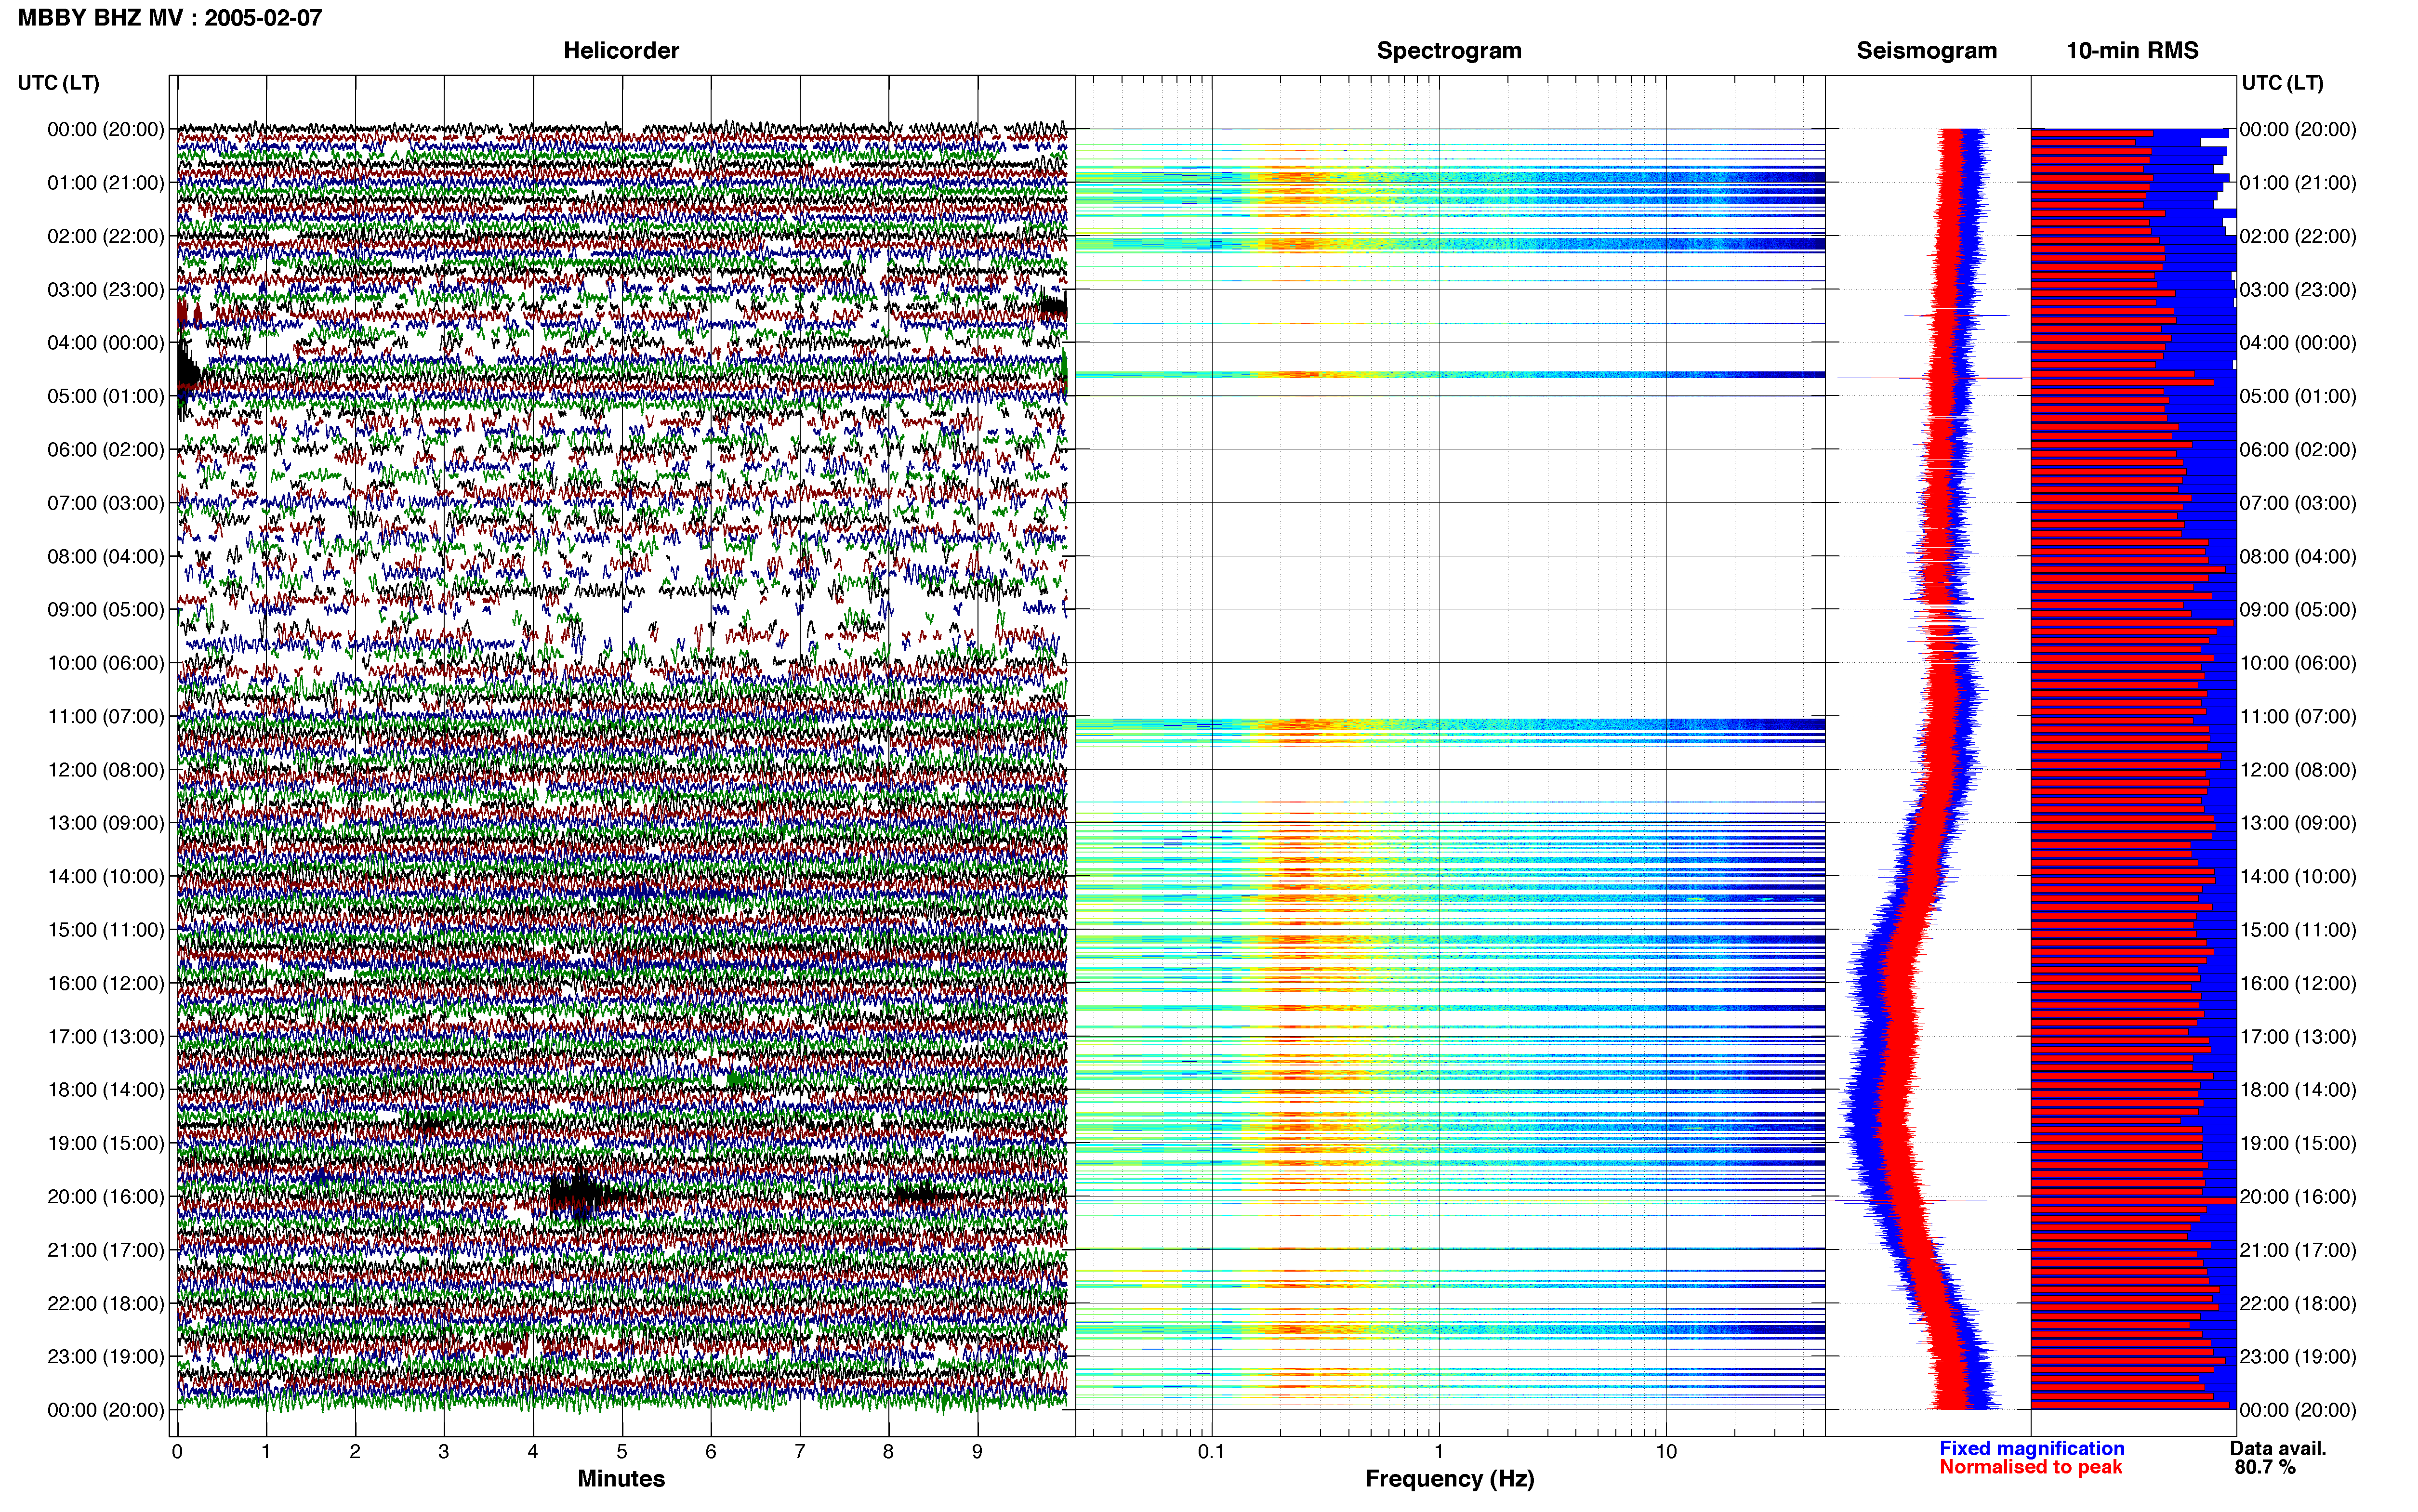Click the right 15:00 (11:00) time label

2298,929
